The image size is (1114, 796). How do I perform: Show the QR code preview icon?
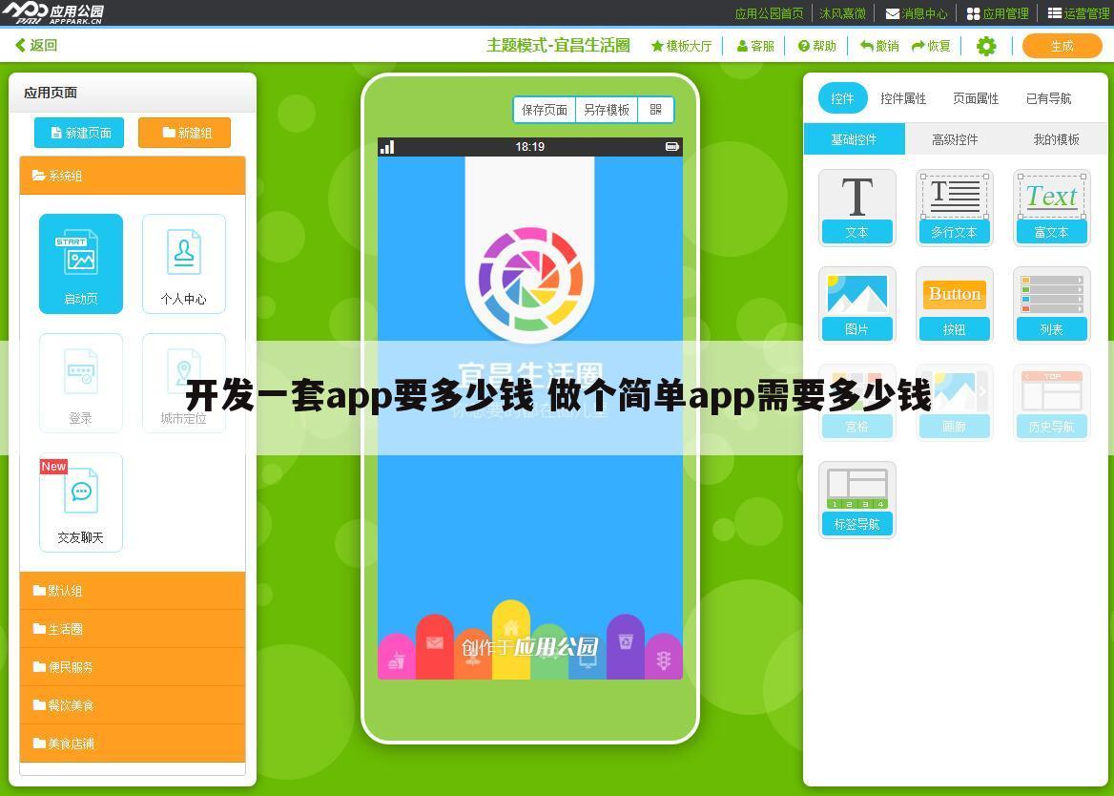pyautogui.click(x=656, y=110)
